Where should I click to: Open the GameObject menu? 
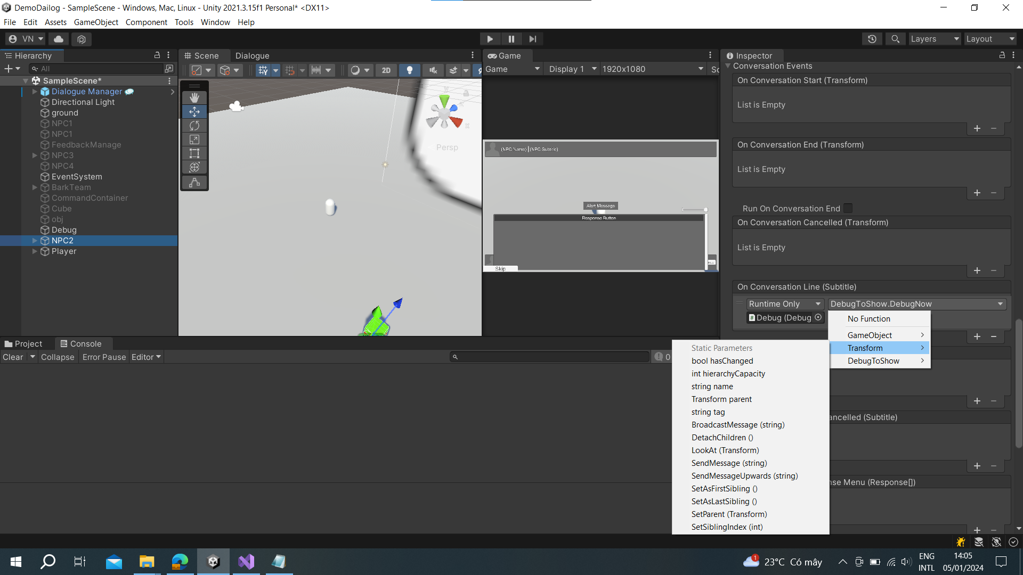click(x=96, y=22)
